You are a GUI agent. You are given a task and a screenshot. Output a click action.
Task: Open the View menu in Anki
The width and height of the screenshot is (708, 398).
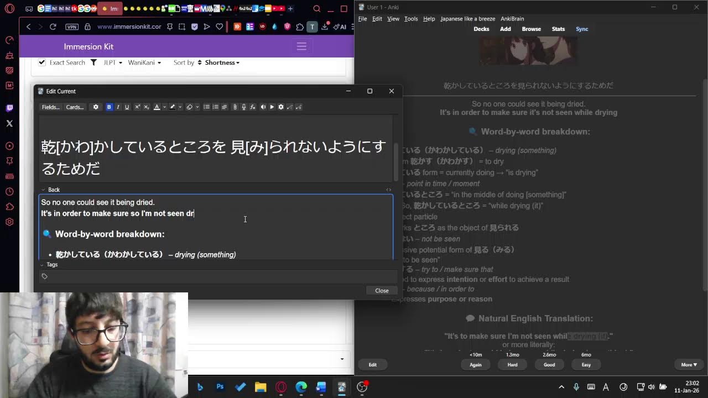(x=393, y=19)
